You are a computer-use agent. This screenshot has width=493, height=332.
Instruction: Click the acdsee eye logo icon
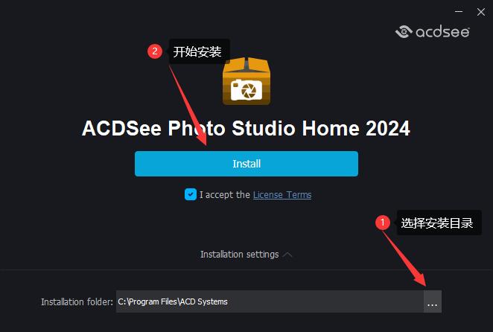[404, 31]
